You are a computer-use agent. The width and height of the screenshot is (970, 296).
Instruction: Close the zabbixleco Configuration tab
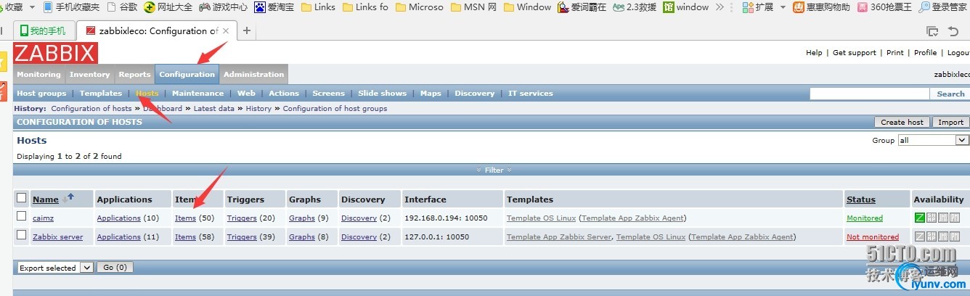click(x=227, y=31)
